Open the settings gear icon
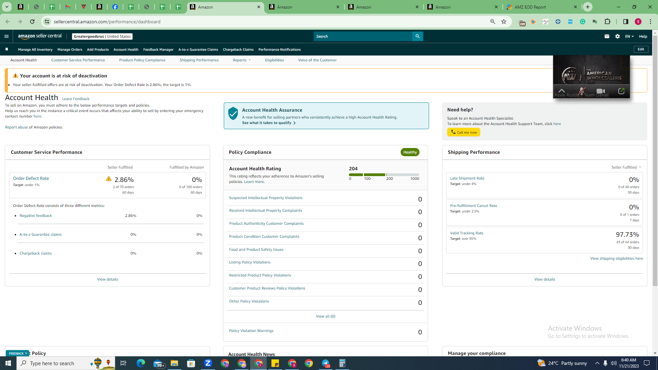Viewport: 658px width, 370px height. coord(618,36)
